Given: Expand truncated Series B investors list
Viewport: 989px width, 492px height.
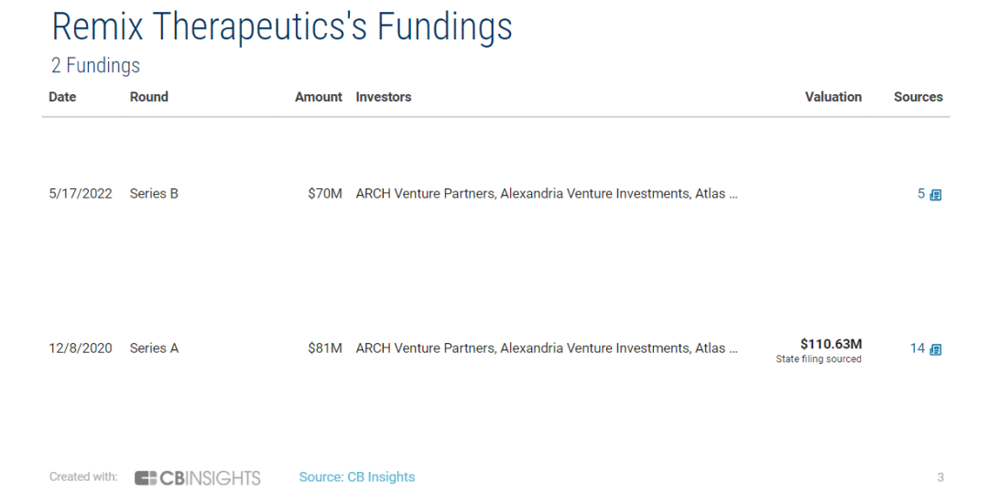Looking at the screenshot, I should coord(732,194).
